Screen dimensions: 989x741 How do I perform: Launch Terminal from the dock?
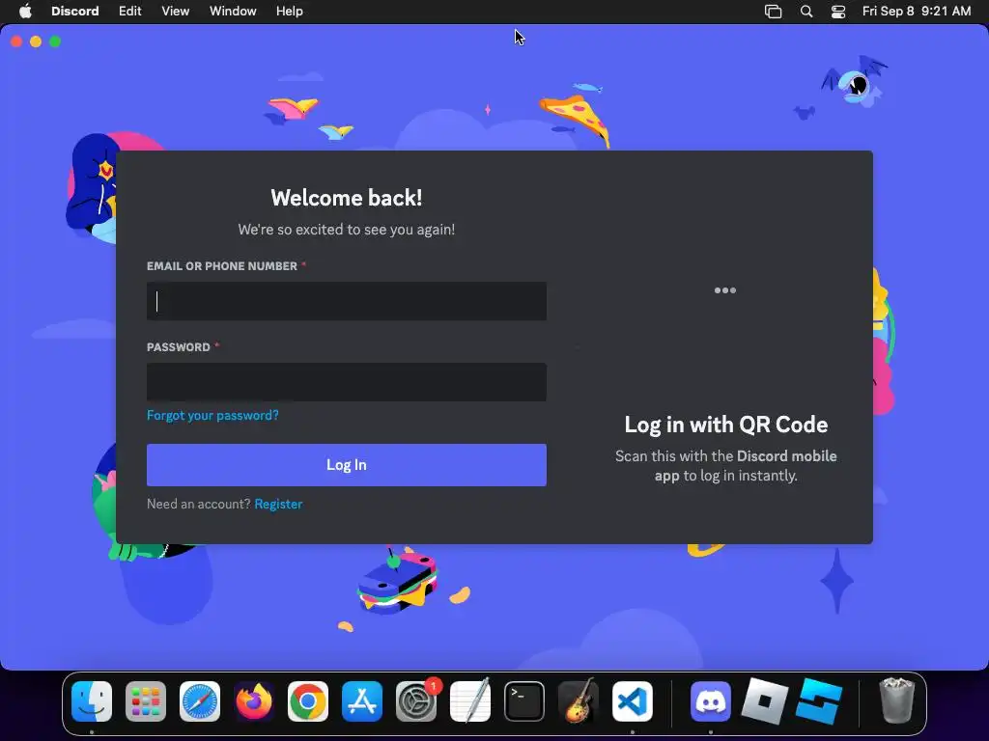click(x=524, y=701)
